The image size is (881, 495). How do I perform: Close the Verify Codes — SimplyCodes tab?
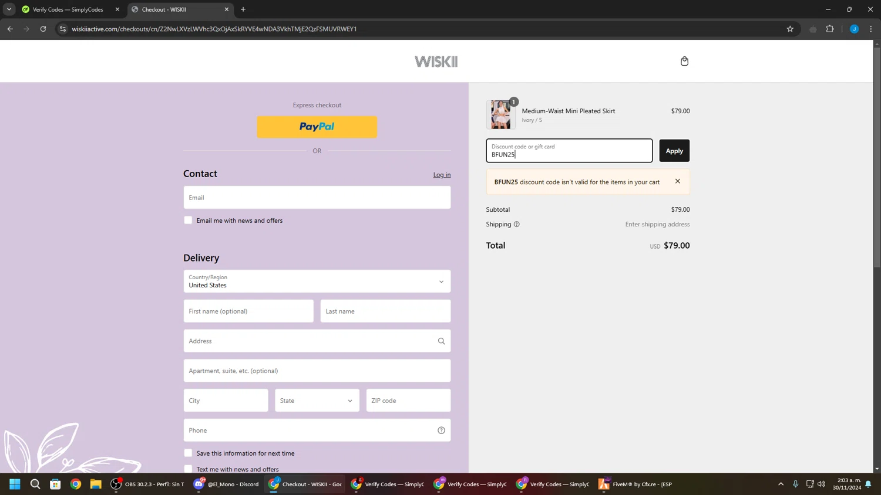click(117, 9)
